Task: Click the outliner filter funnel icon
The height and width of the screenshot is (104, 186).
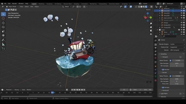Action: point(182,7)
